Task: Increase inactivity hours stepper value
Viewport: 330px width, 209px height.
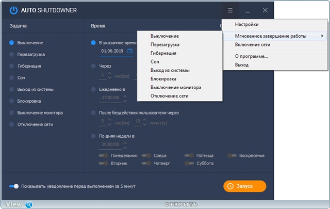Action: point(109,120)
